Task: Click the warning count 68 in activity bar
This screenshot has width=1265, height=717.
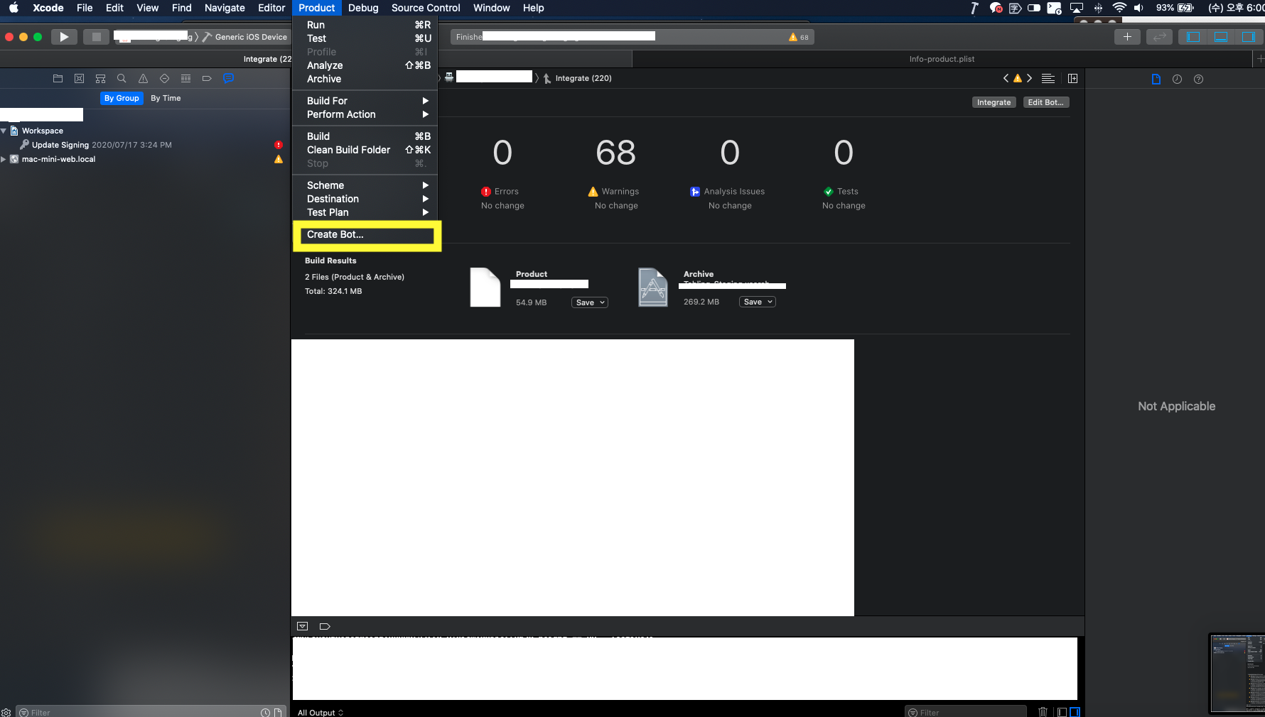Action: pos(799,37)
